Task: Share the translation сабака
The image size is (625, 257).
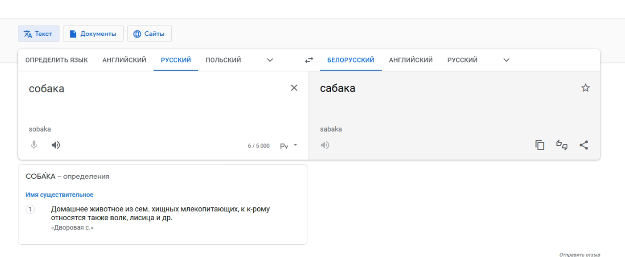Action: point(584,145)
